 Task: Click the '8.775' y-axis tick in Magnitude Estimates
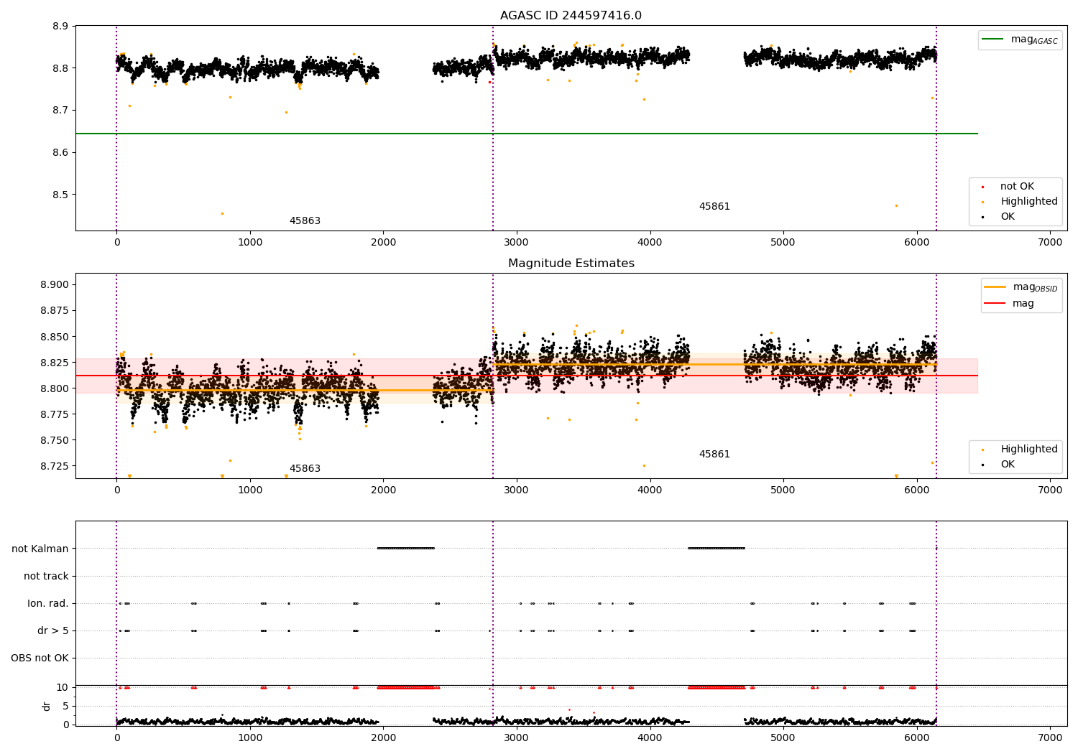(55, 414)
